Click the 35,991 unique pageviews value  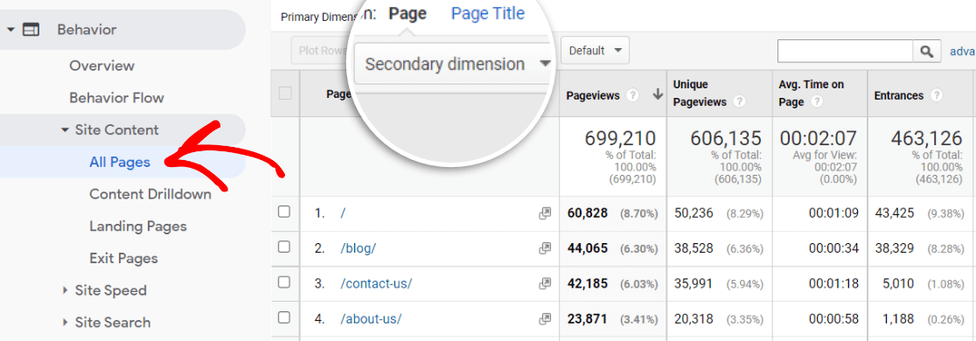pyautogui.click(x=694, y=284)
